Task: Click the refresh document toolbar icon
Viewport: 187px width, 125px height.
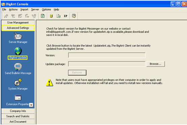Action: [x=43, y=16]
